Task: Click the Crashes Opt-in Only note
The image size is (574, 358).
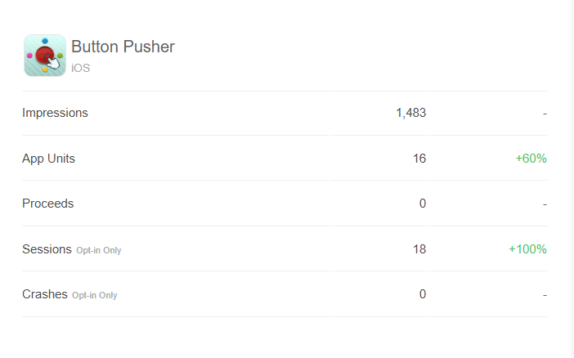Action: click(x=95, y=295)
